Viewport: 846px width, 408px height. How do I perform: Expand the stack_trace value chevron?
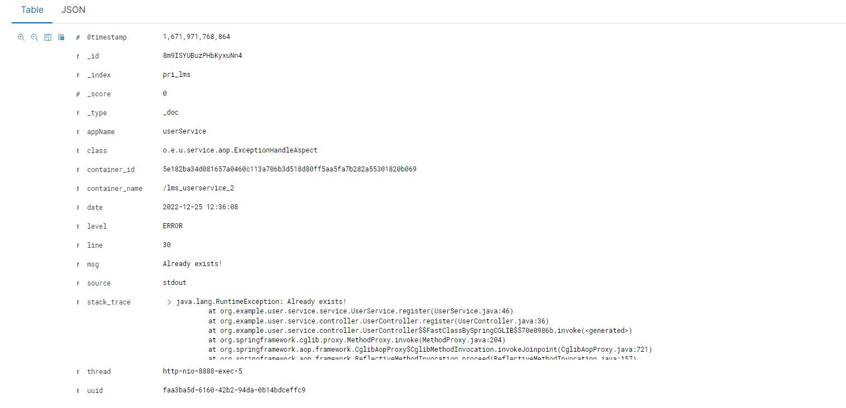(169, 302)
